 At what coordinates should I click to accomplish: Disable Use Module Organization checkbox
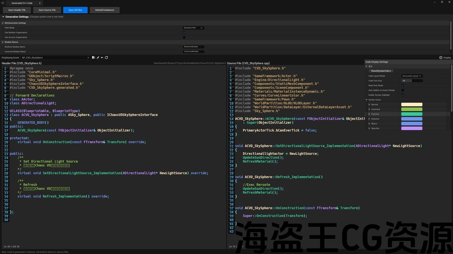click(x=184, y=33)
